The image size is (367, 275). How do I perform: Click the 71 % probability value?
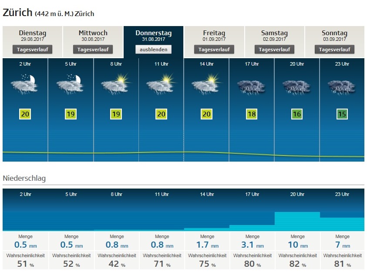click(162, 264)
